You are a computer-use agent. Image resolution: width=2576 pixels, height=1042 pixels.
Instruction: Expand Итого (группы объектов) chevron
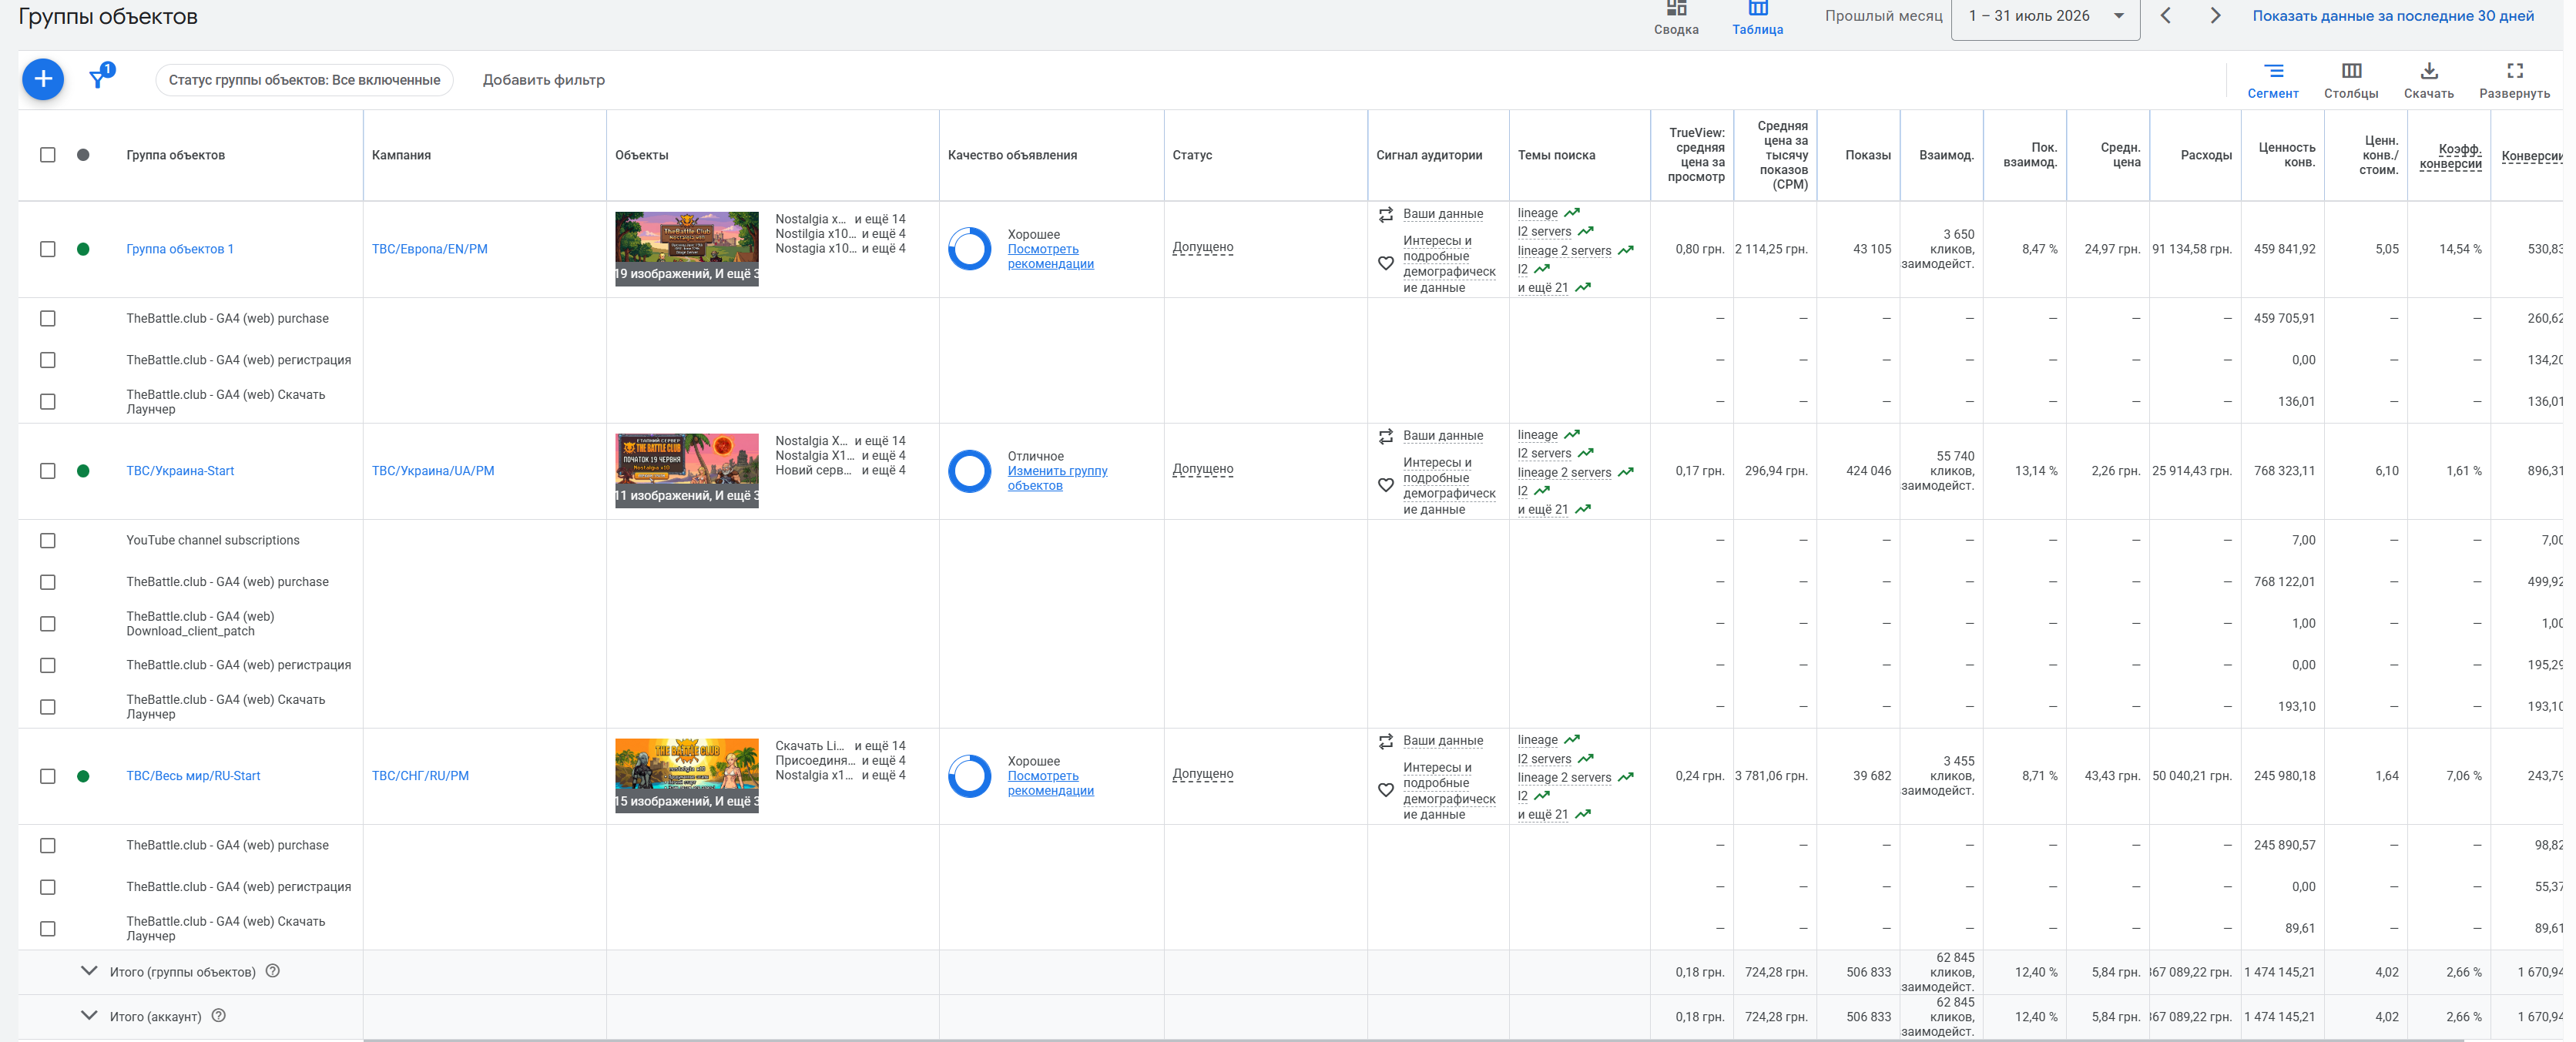[x=89, y=970]
